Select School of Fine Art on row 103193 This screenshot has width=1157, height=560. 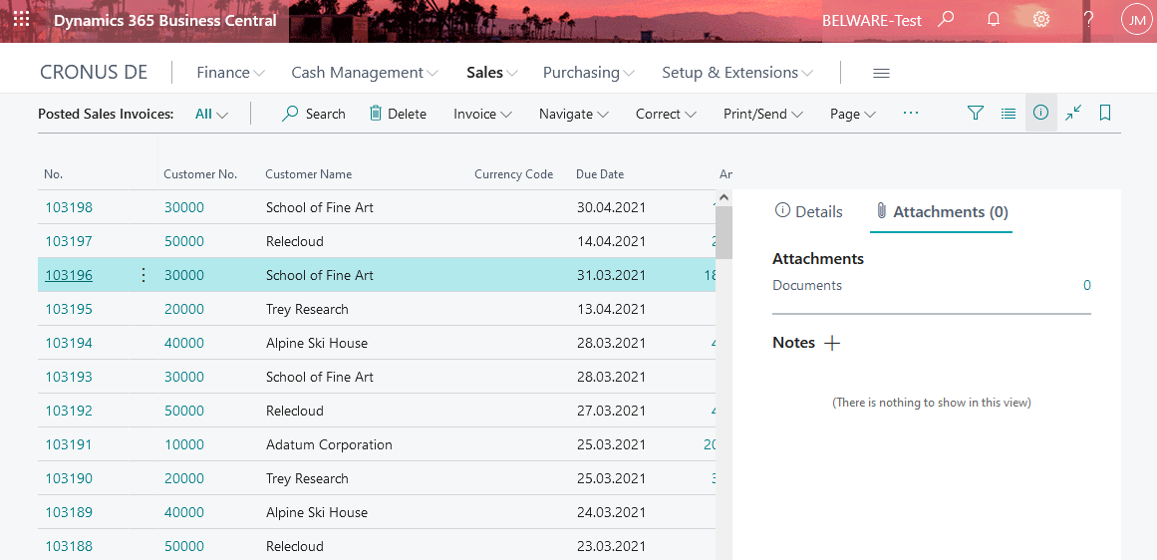pos(320,377)
